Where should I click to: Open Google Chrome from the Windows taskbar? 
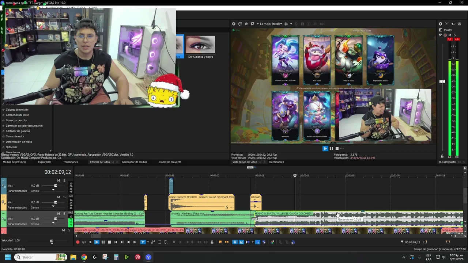point(84,257)
